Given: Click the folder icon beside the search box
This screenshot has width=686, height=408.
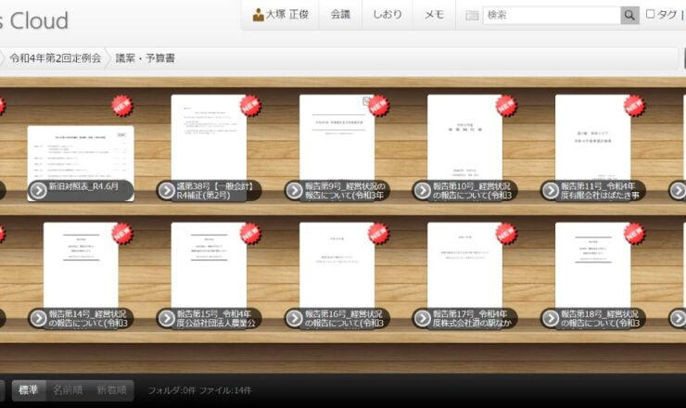Looking at the screenshot, I should 472,15.
